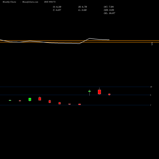The image size is (159, 159).
Task: Click the 'Monthly Charts' title text
Action: point(9,2)
